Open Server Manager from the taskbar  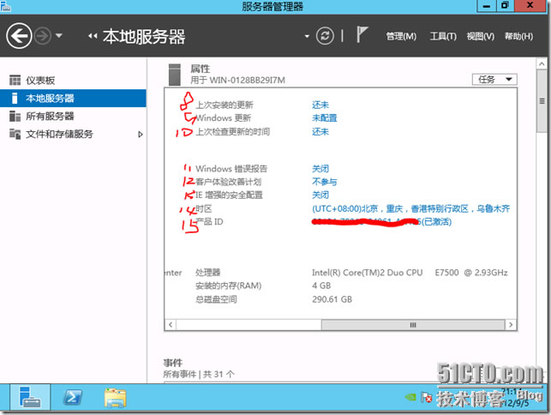(30, 398)
